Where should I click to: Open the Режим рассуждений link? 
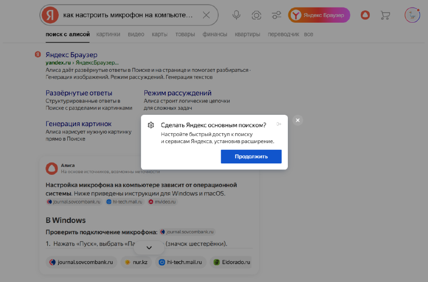(x=178, y=93)
